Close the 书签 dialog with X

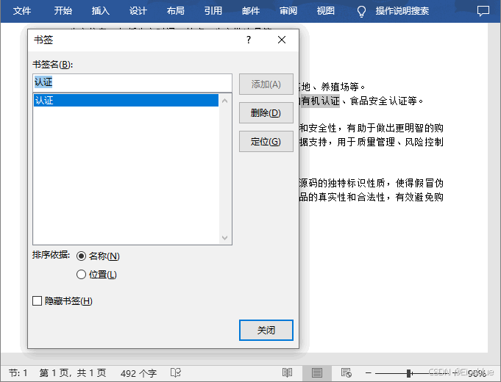click(x=282, y=40)
